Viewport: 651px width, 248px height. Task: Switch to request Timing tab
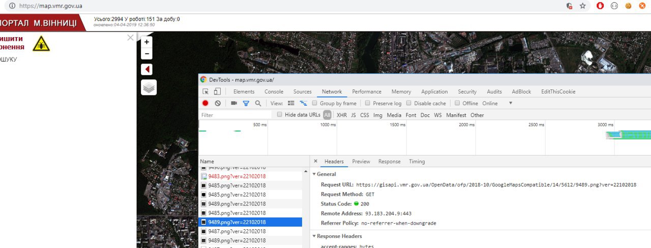click(x=417, y=162)
